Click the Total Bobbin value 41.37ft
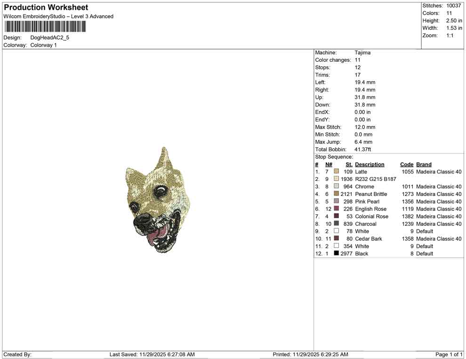 [364, 149]
